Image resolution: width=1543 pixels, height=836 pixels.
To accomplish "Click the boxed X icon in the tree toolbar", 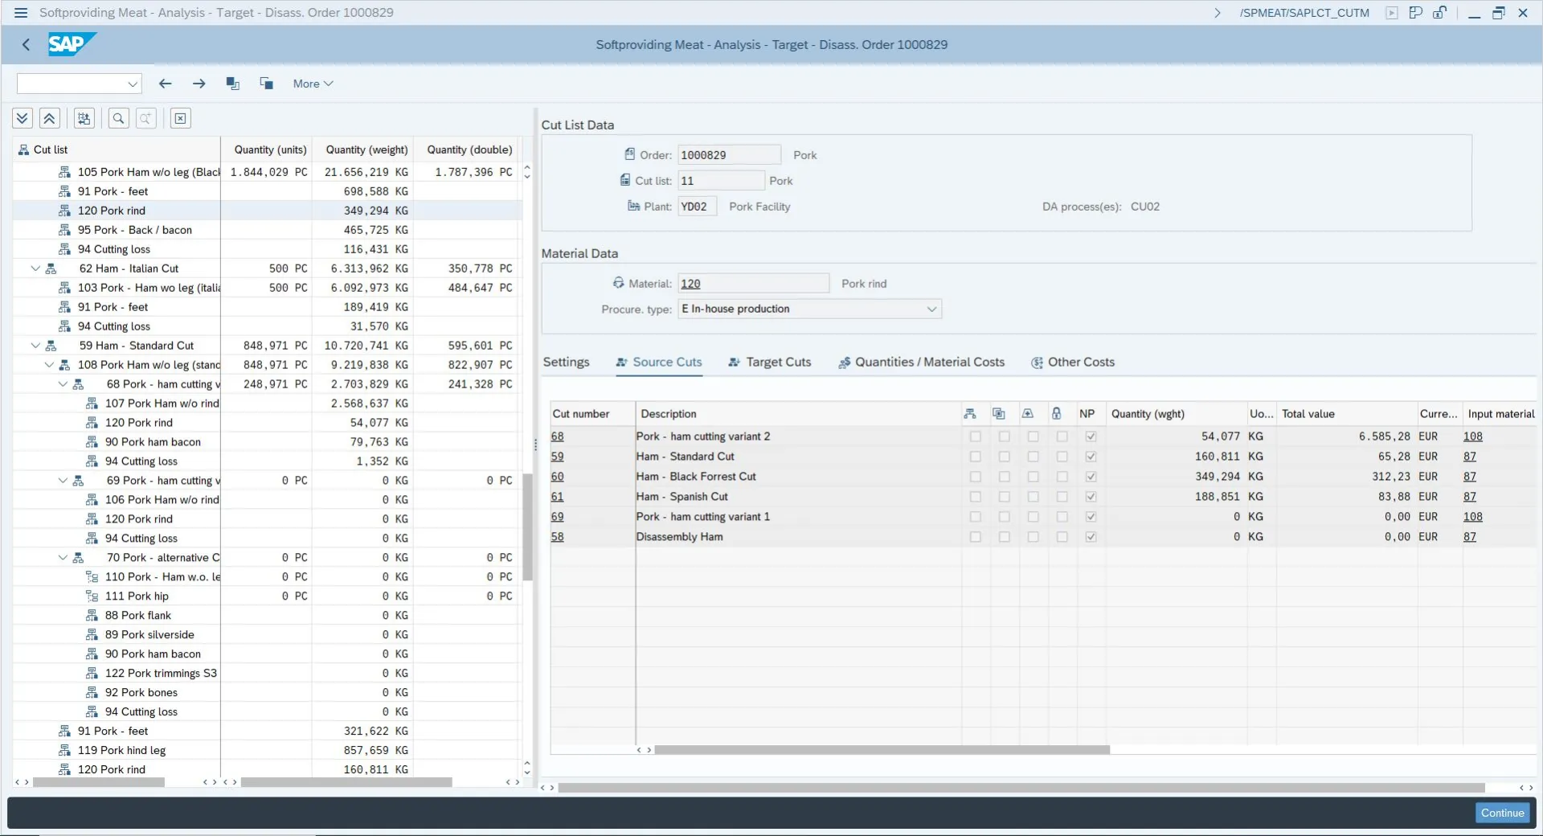I will (x=181, y=119).
